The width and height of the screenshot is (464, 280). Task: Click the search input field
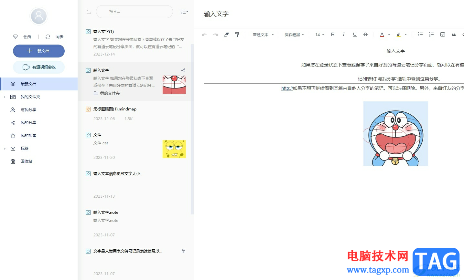pos(135,12)
